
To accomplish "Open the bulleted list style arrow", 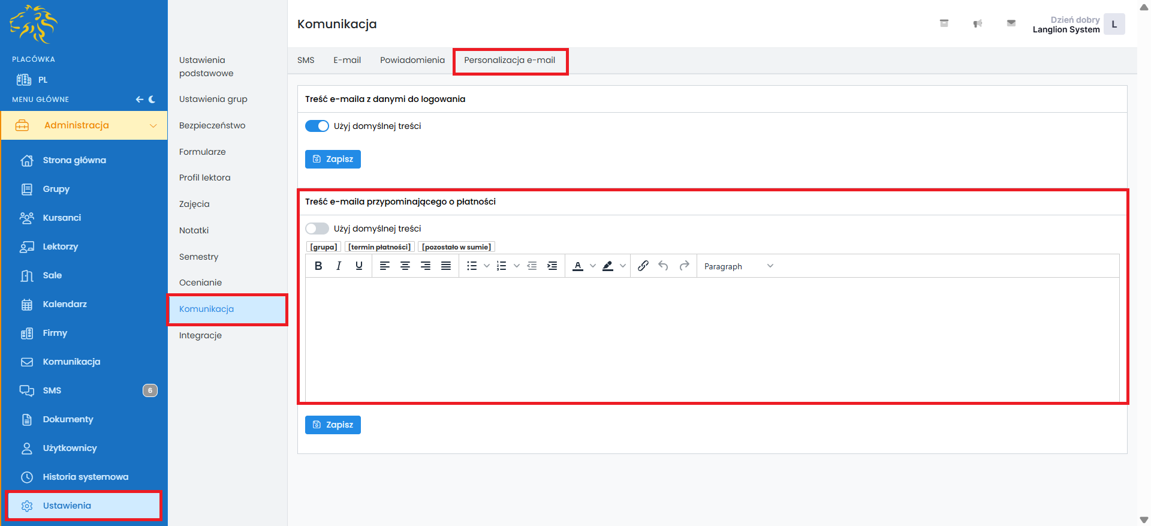I will [x=487, y=266].
